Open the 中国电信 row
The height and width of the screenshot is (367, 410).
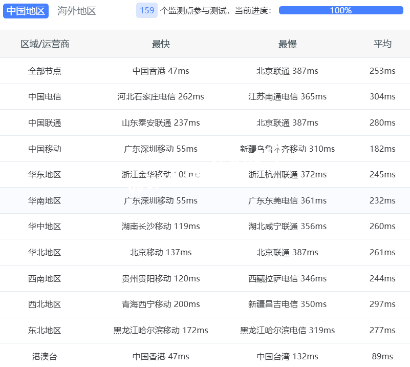pyautogui.click(x=45, y=96)
